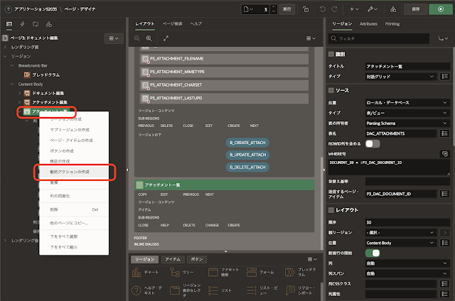Image resolution: width=455 pixels, height=301 pixels.
Task: Click the ファセット検索 region icon
Action: [x=213, y=272]
